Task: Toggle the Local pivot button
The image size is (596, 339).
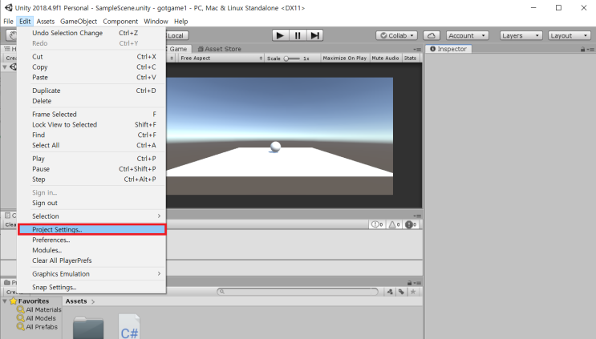Action: point(176,36)
